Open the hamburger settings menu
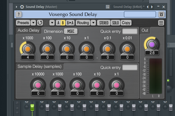Viewport: 175px width, 116px height. [161, 23]
